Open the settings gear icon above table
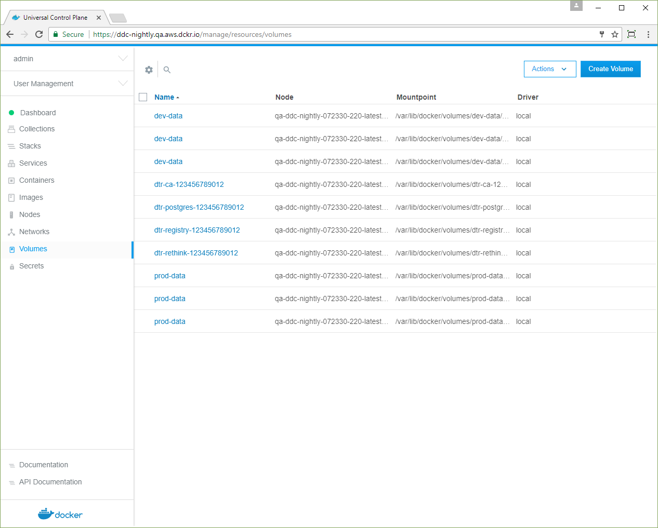The height and width of the screenshot is (528, 658). point(149,70)
